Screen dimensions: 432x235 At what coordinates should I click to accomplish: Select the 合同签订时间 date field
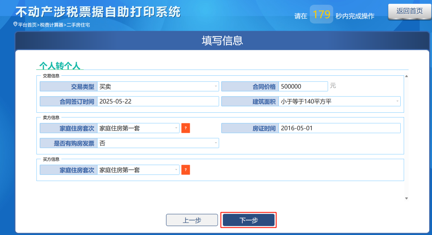[158, 101]
